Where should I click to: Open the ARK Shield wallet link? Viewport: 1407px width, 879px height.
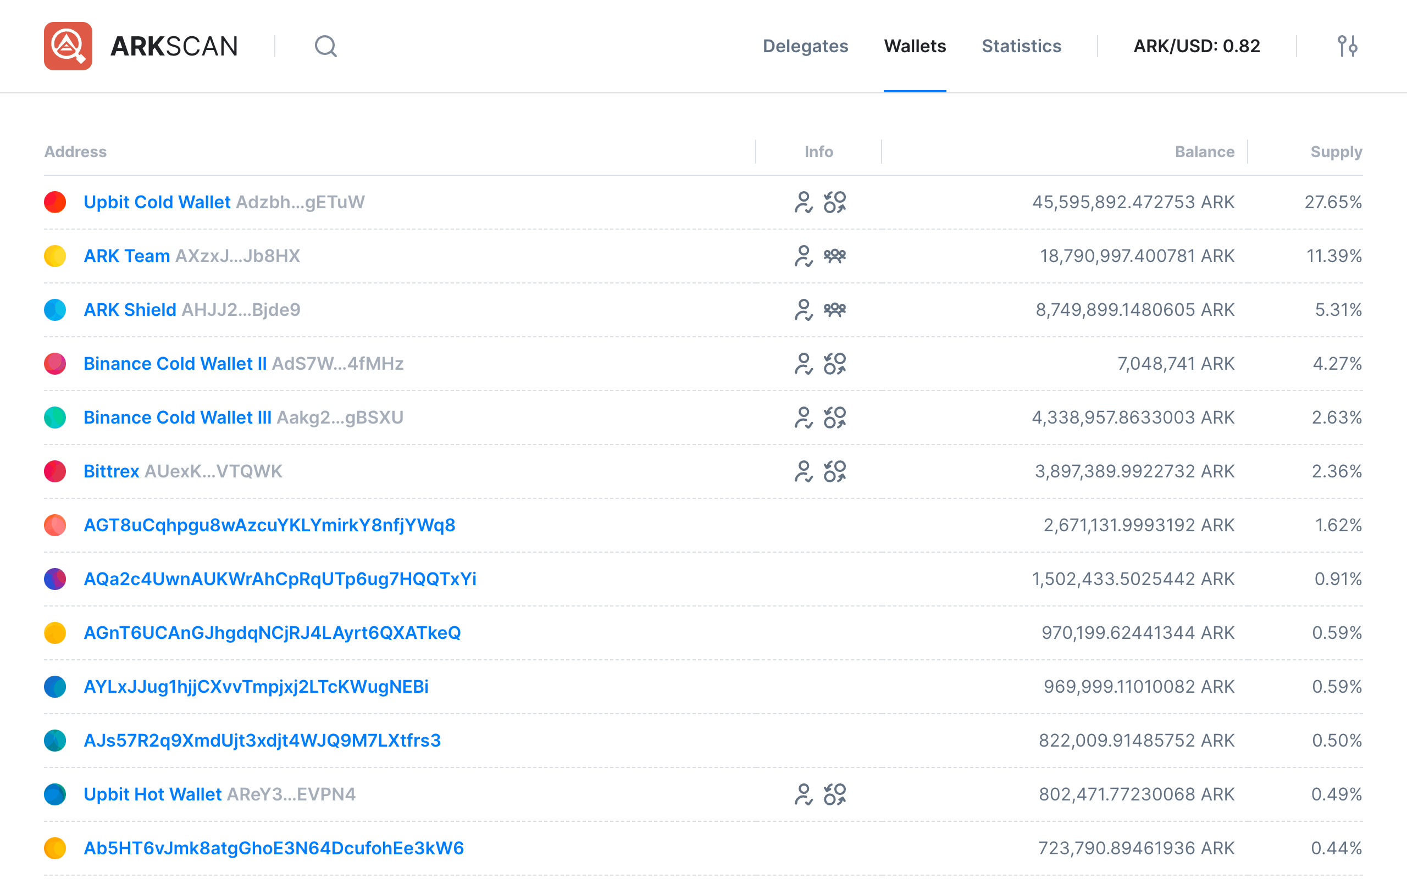tap(130, 310)
